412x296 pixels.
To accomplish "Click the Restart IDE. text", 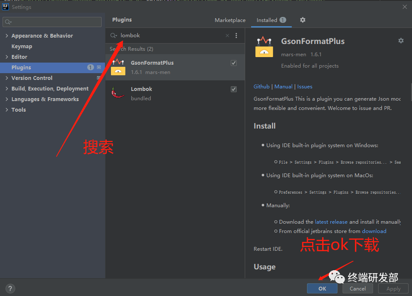I will pyautogui.click(x=268, y=249).
